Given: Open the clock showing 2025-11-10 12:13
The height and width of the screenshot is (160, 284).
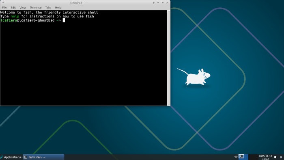Looking at the screenshot, I should tap(265, 157).
